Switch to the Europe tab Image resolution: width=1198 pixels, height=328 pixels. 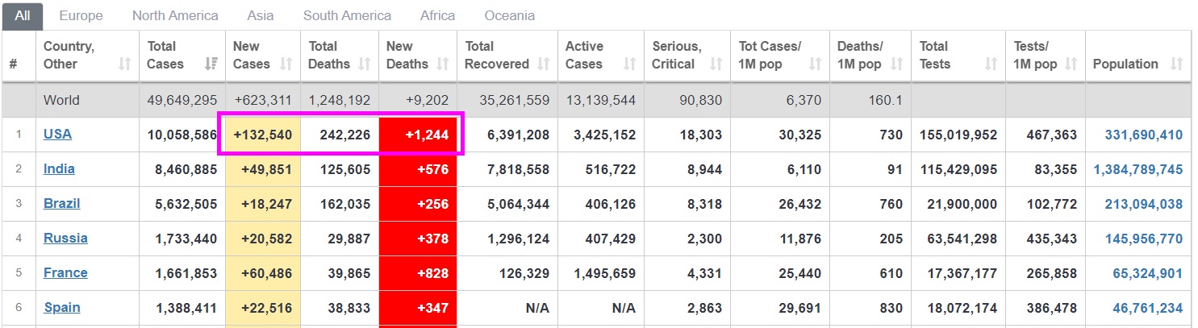point(81,15)
